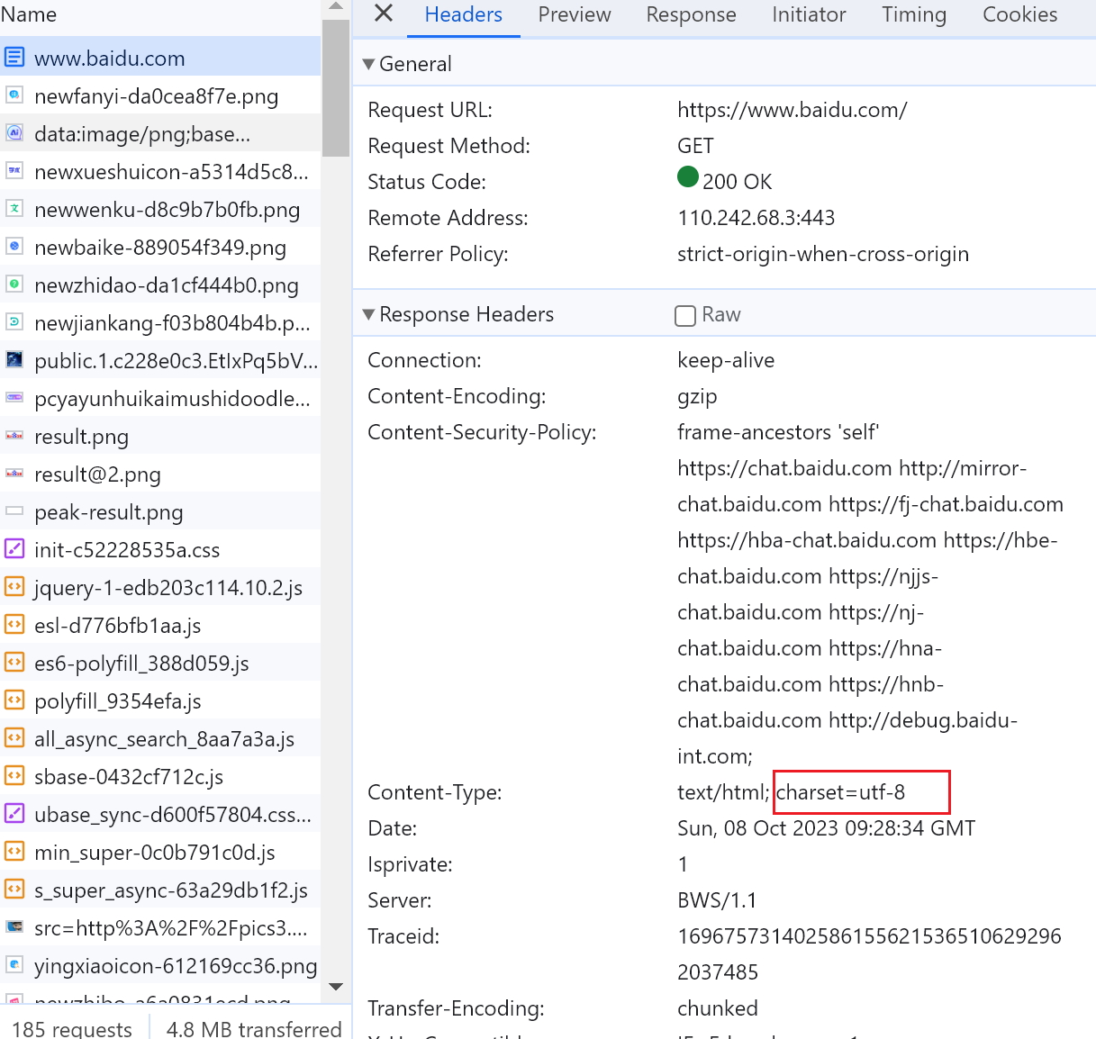Switch to the Cookies tab
This screenshot has width=1096, height=1039.
point(1019,14)
